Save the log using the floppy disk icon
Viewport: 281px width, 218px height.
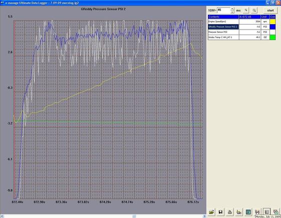click(x=220, y=212)
